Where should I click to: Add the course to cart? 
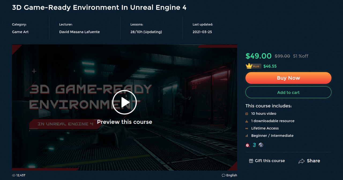288,93
